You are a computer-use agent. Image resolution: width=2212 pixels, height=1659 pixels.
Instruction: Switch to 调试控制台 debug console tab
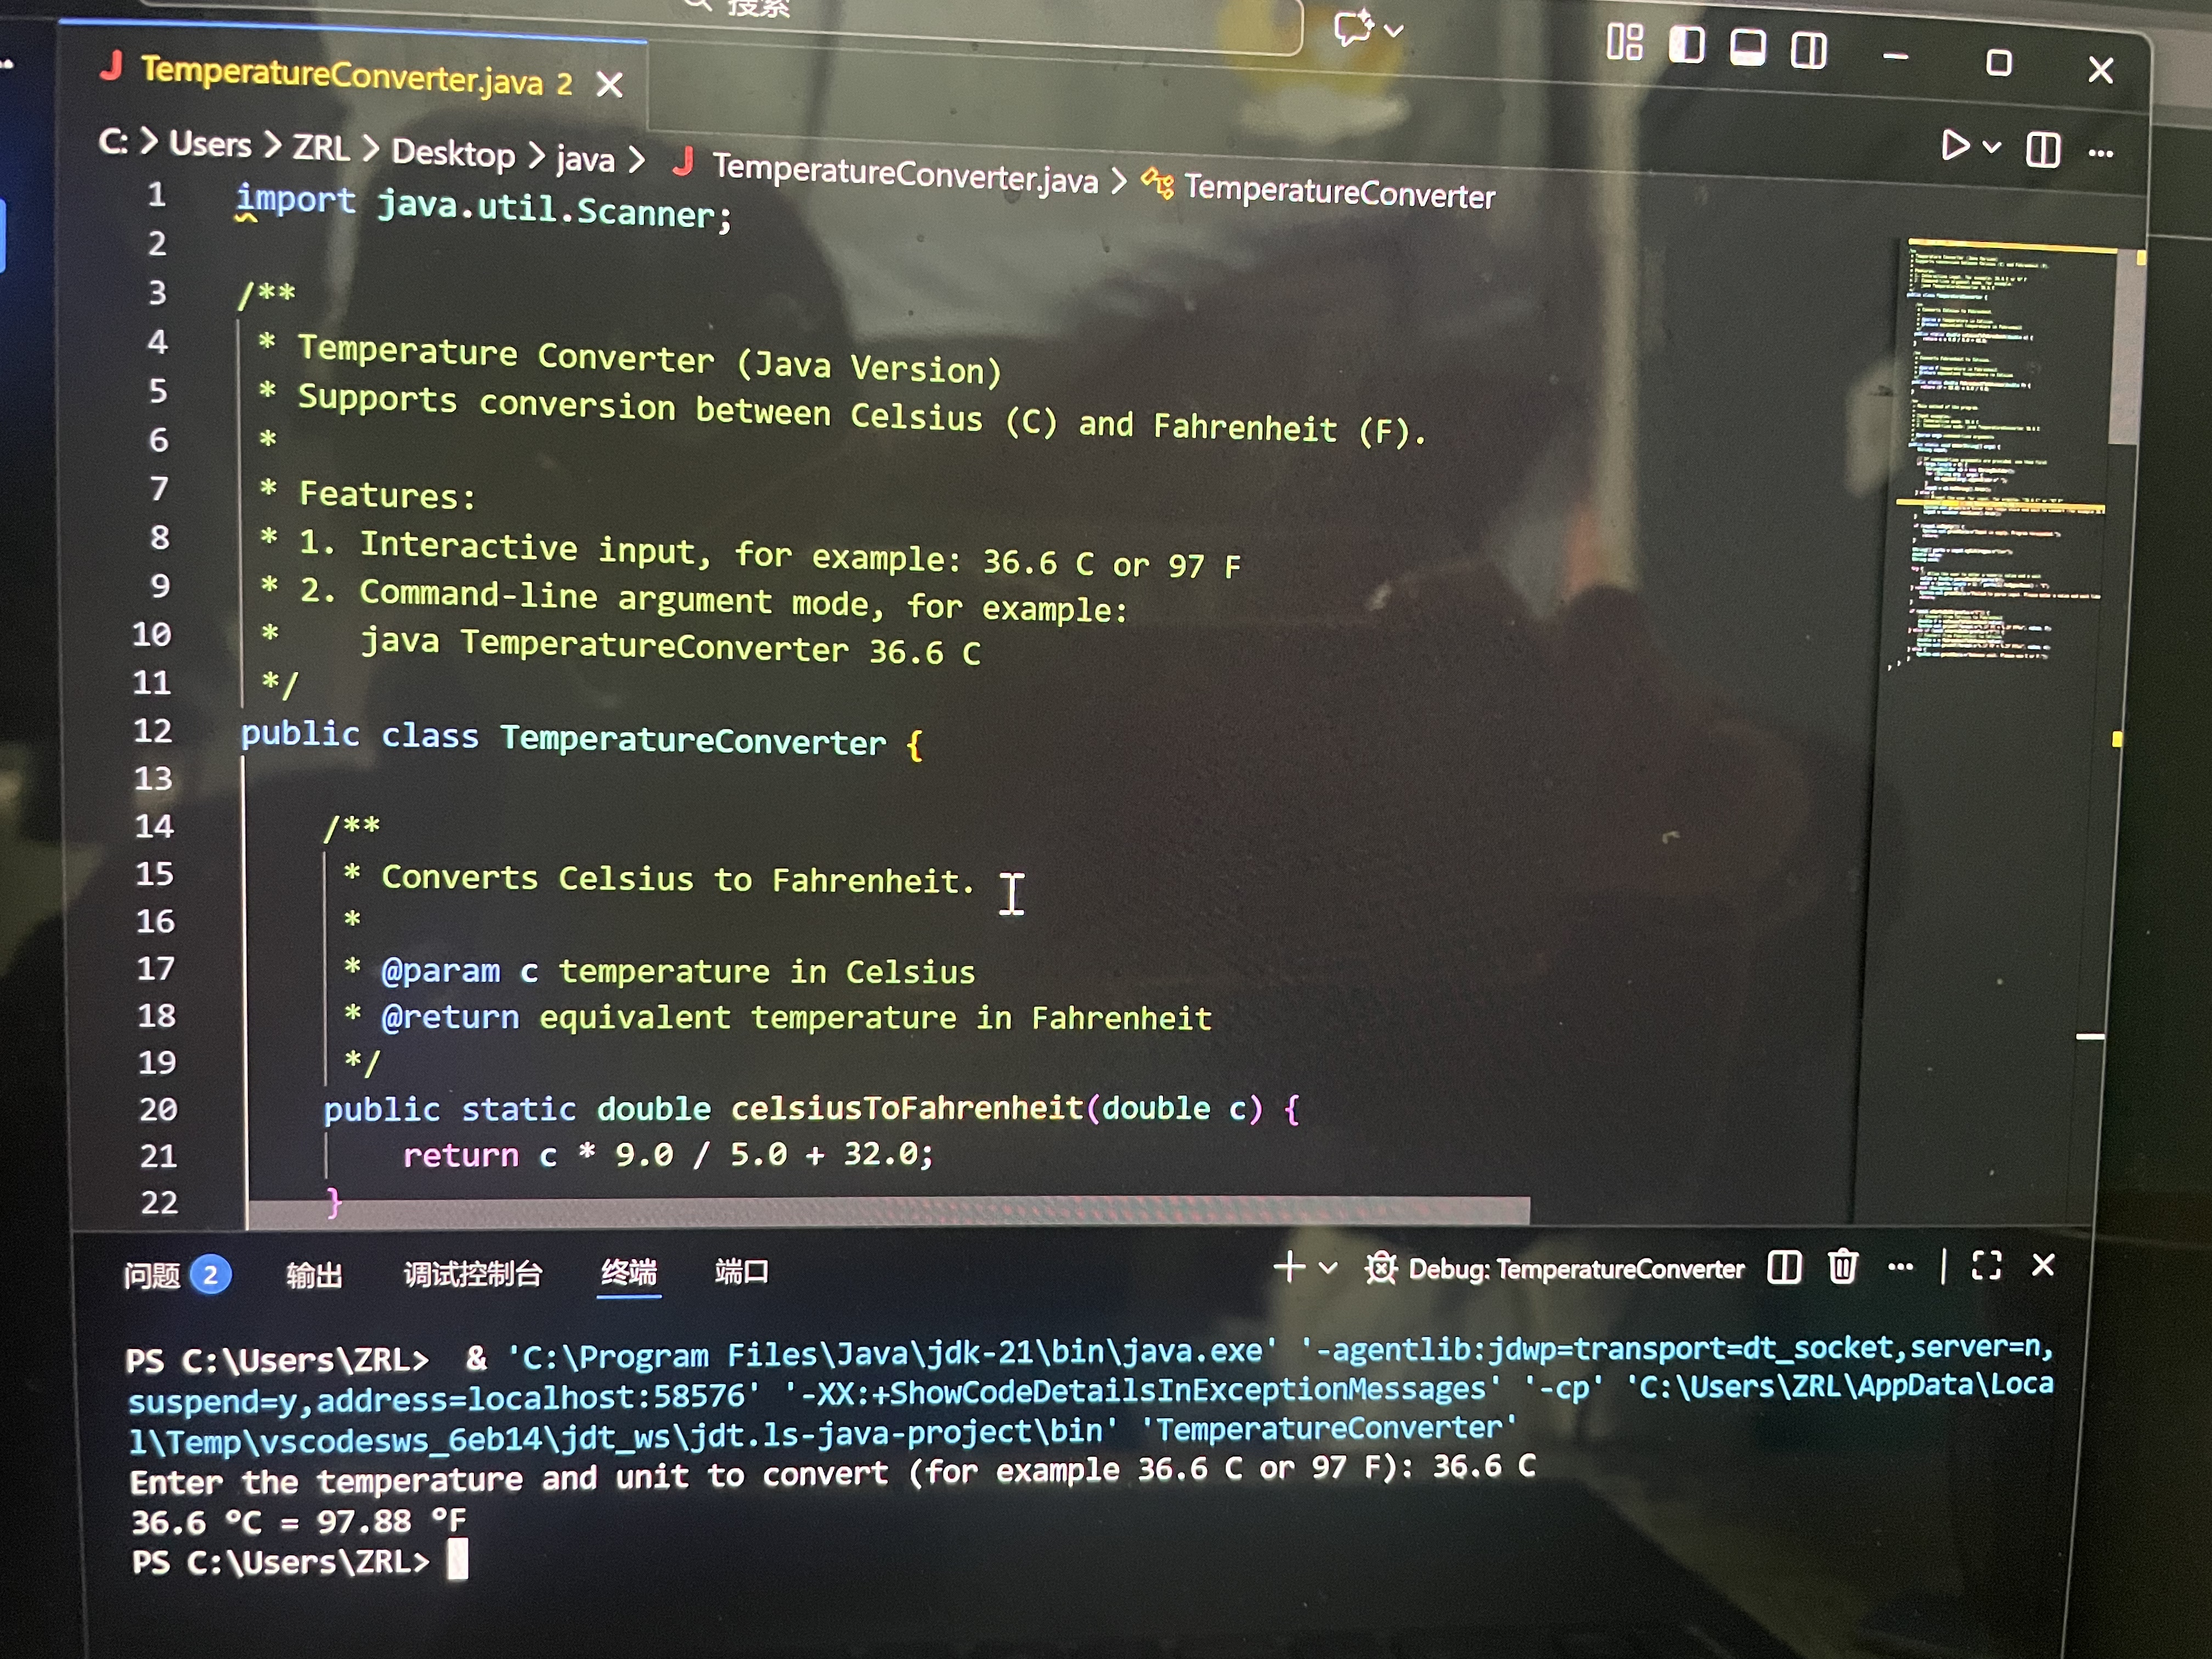[x=472, y=1273]
